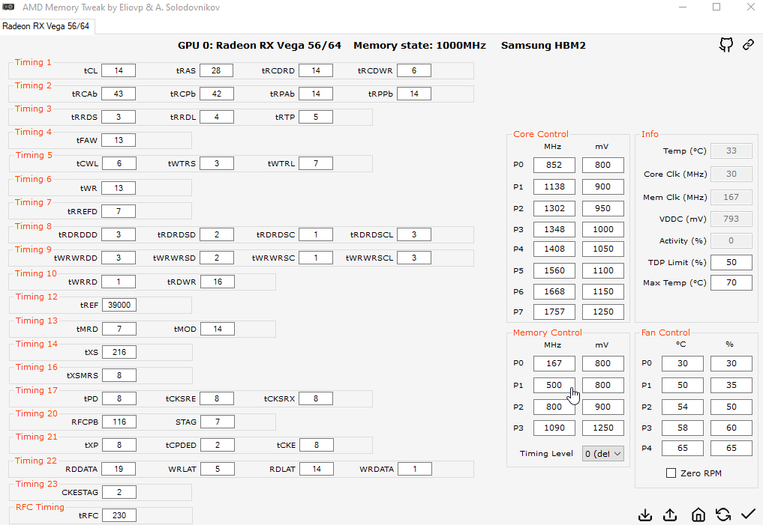Click the RFCPB field showing 116
The height and width of the screenshot is (525, 763).
point(119,422)
